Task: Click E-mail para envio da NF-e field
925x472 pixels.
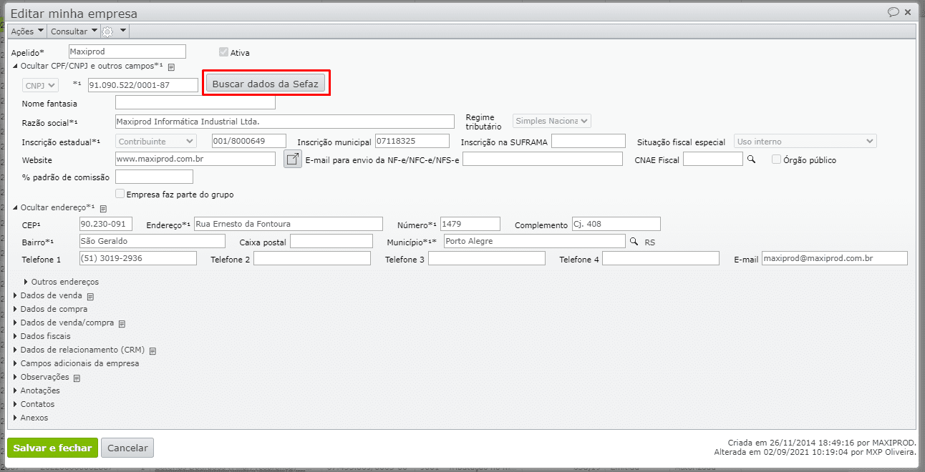Action: pyautogui.click(x=543, y=159)
